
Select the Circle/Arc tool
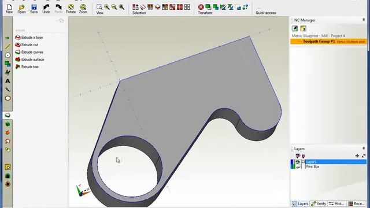coord(8,55)
